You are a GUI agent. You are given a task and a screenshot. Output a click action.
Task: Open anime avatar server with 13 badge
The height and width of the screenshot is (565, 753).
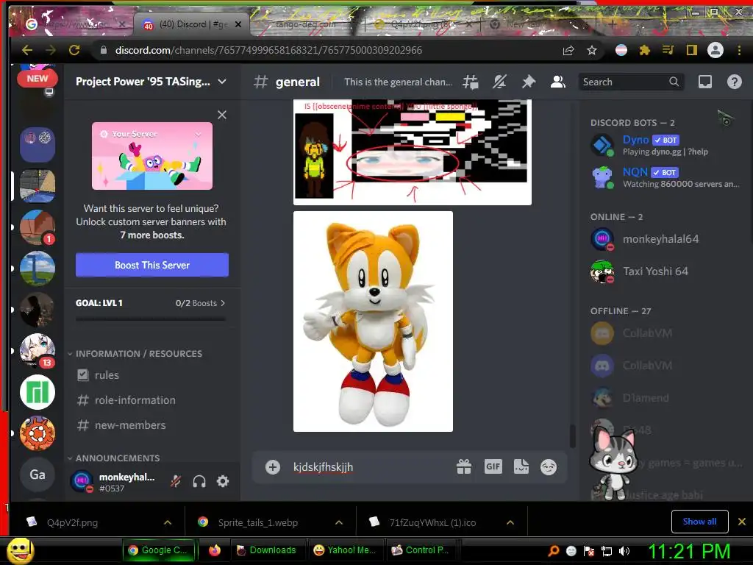coord(38,351)
